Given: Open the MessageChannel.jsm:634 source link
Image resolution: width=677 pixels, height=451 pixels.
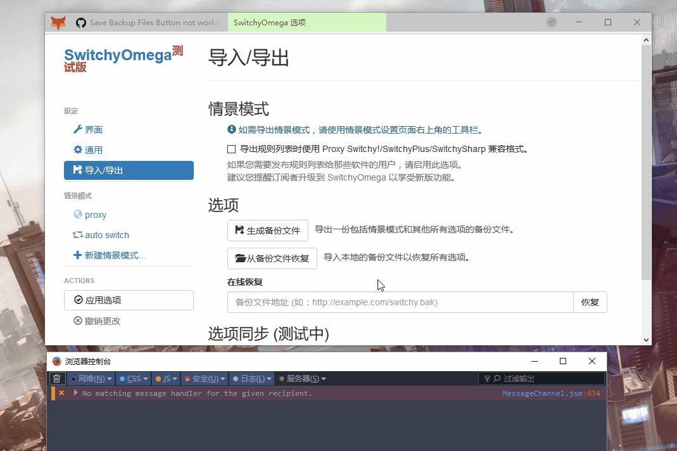Looking at the screenshot, I should click(551, 393).
